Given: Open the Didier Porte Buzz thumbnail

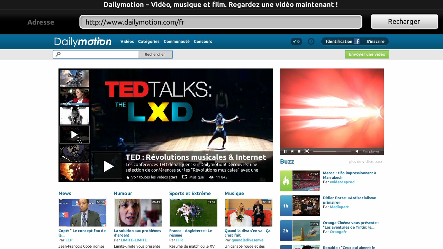Looking at the screenshot, I should click(x=306, y=206).
